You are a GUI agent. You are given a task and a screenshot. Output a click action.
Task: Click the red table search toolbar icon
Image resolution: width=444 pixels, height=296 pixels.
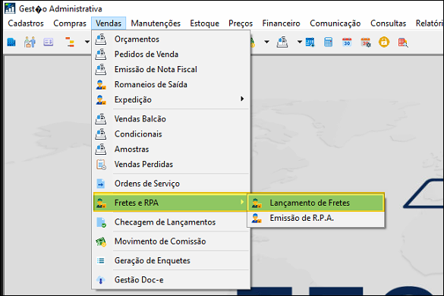tap(403, 43)
